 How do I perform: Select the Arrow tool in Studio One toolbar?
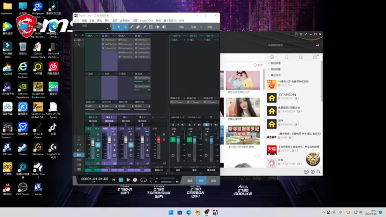(119, 27)
